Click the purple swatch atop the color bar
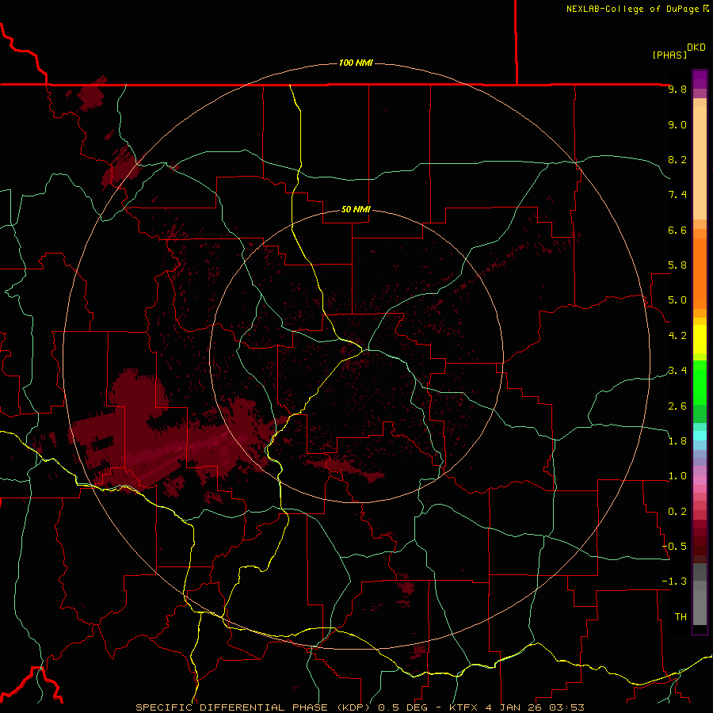Viewport: 713px width, 713px height. click(700, 79)
